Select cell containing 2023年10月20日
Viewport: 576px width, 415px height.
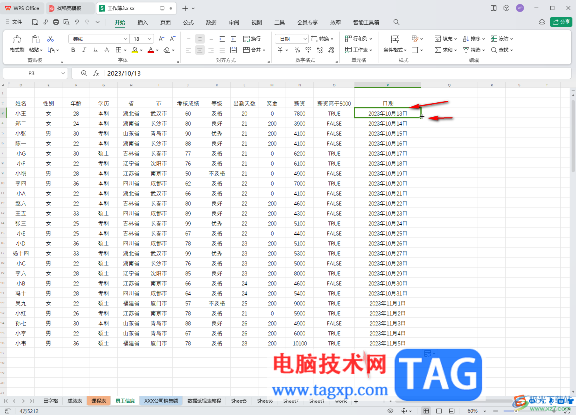388,184
